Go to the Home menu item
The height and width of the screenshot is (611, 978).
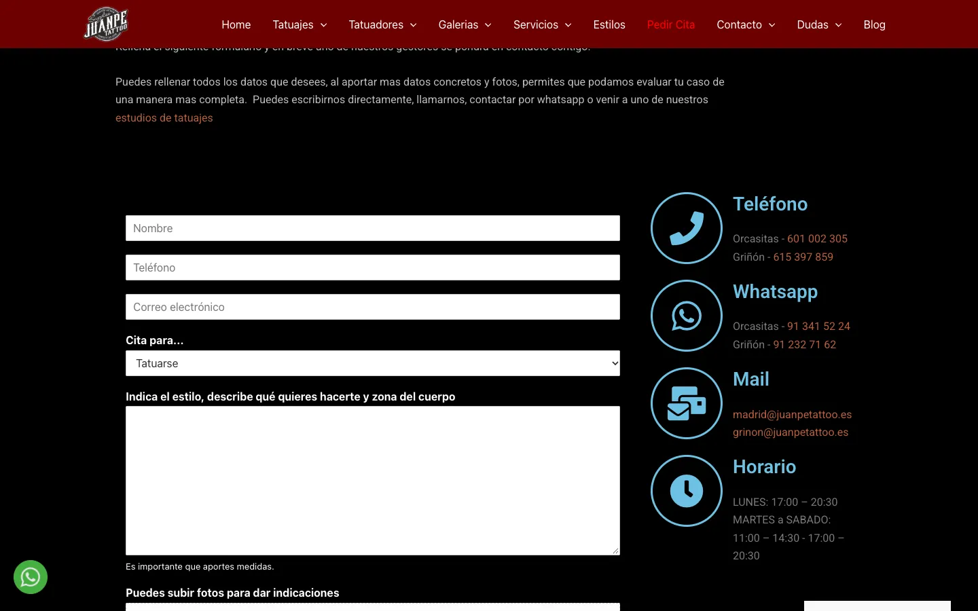[236, 24]
